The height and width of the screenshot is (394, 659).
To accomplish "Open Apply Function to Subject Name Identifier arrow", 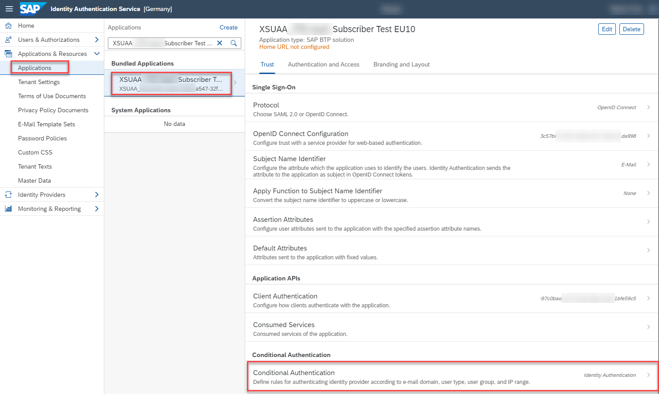I will (x=648, y=193).
